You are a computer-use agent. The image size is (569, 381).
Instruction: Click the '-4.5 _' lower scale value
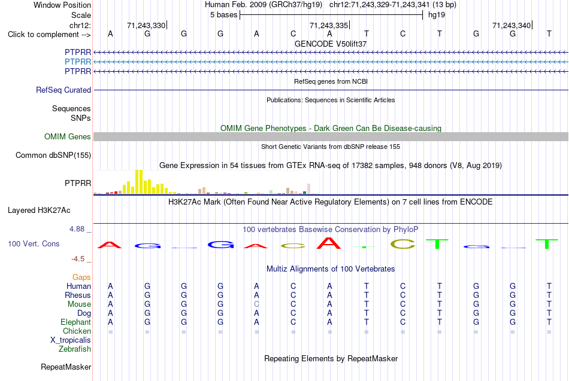click(x=81, y=259)
